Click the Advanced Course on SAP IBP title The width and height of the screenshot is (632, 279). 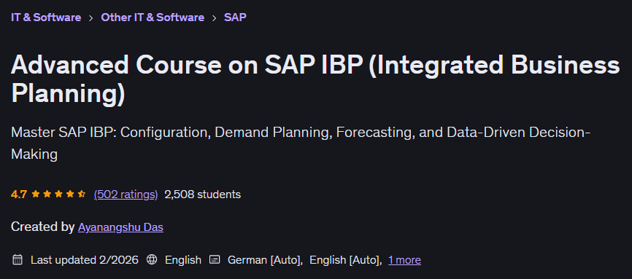tap(315, 79)
